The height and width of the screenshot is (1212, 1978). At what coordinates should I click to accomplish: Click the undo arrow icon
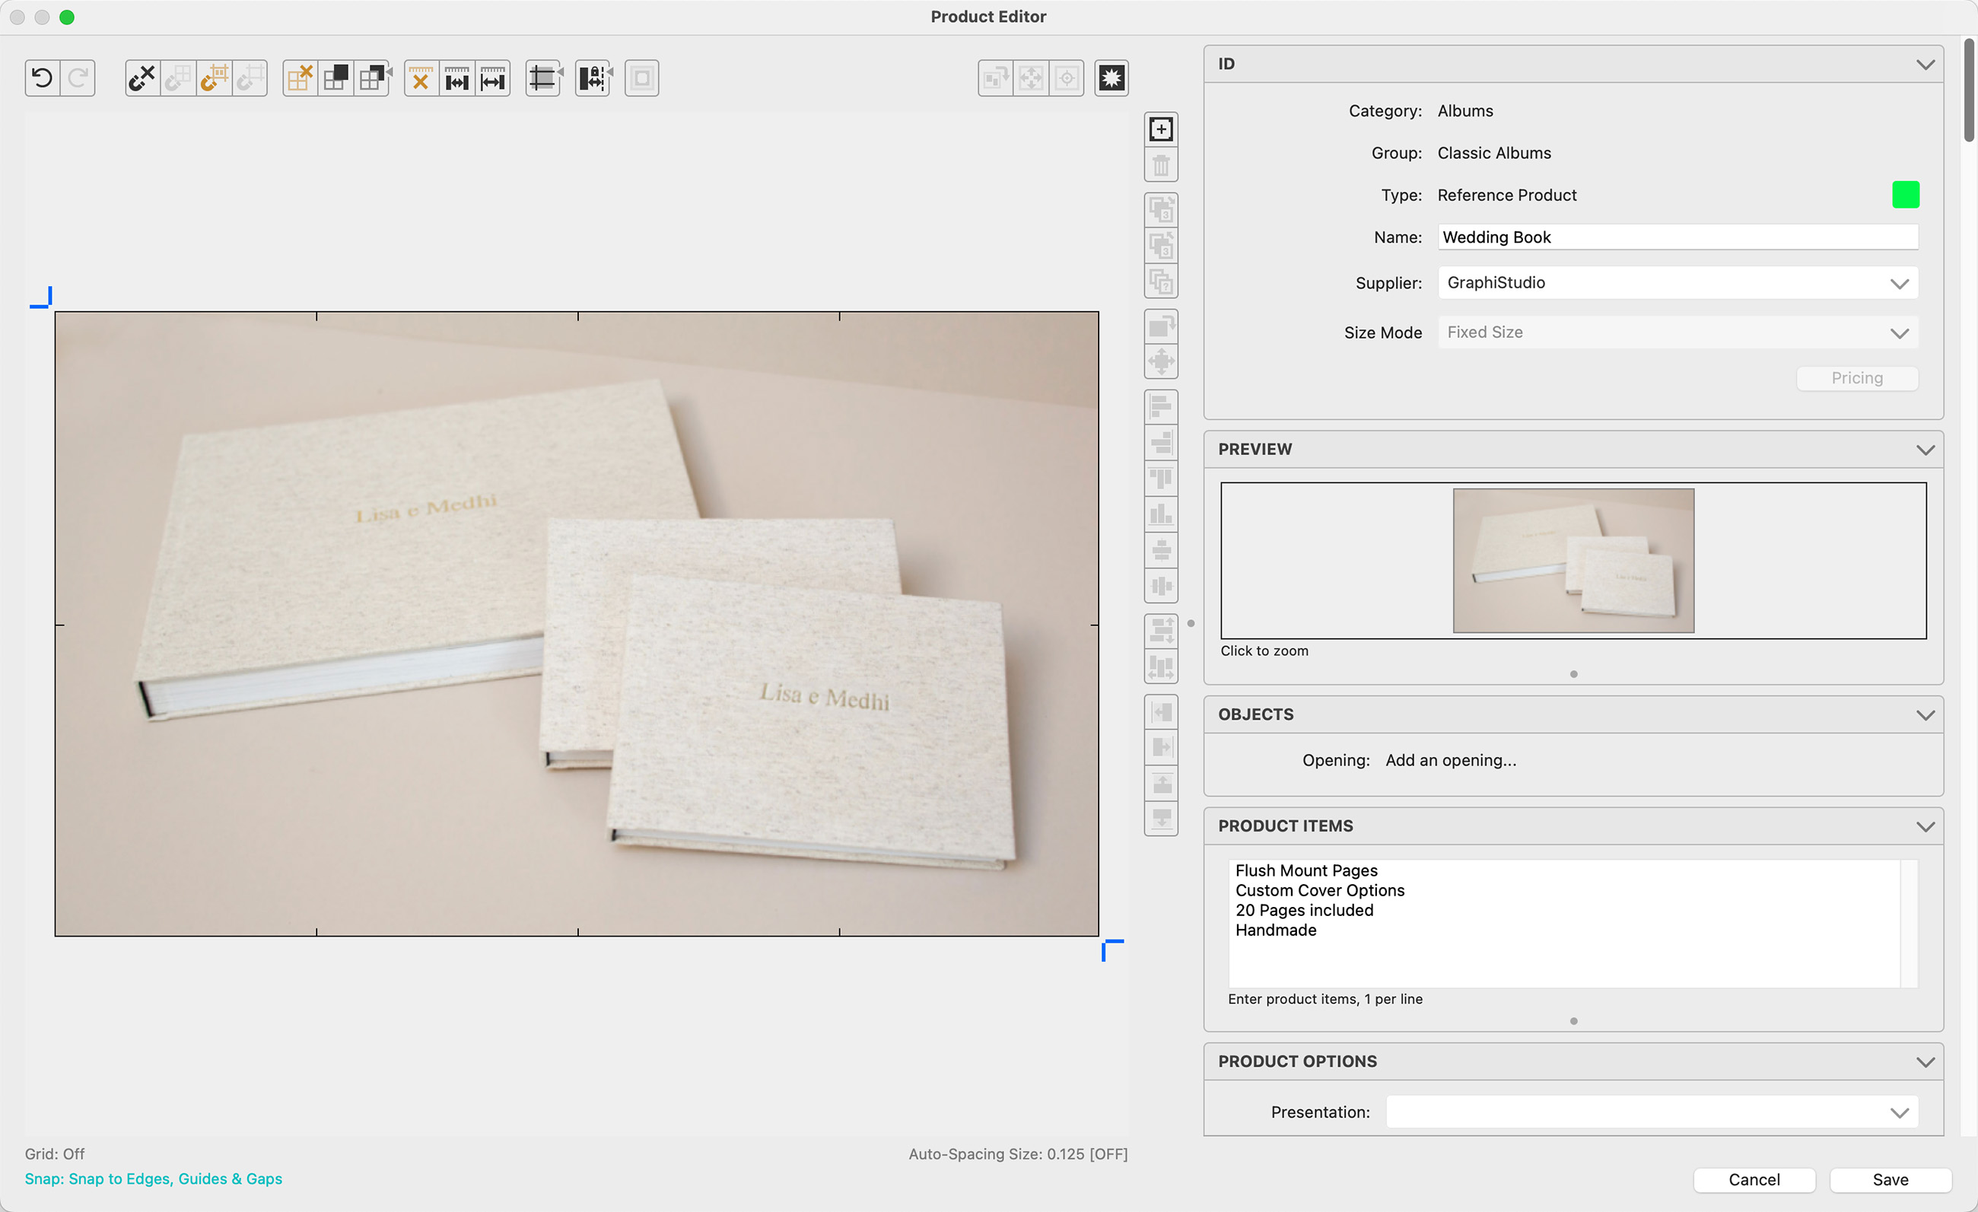pos(43,78)
